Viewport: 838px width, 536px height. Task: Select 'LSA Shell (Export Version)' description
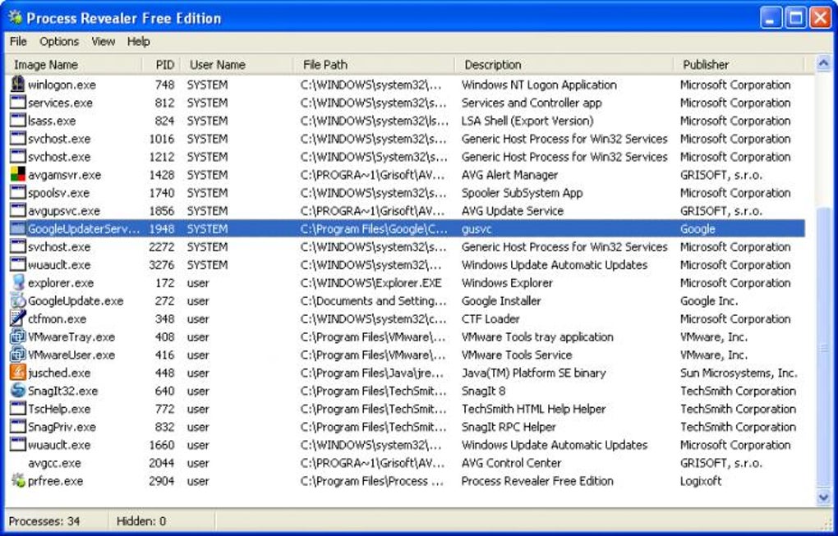click(527, 121)
